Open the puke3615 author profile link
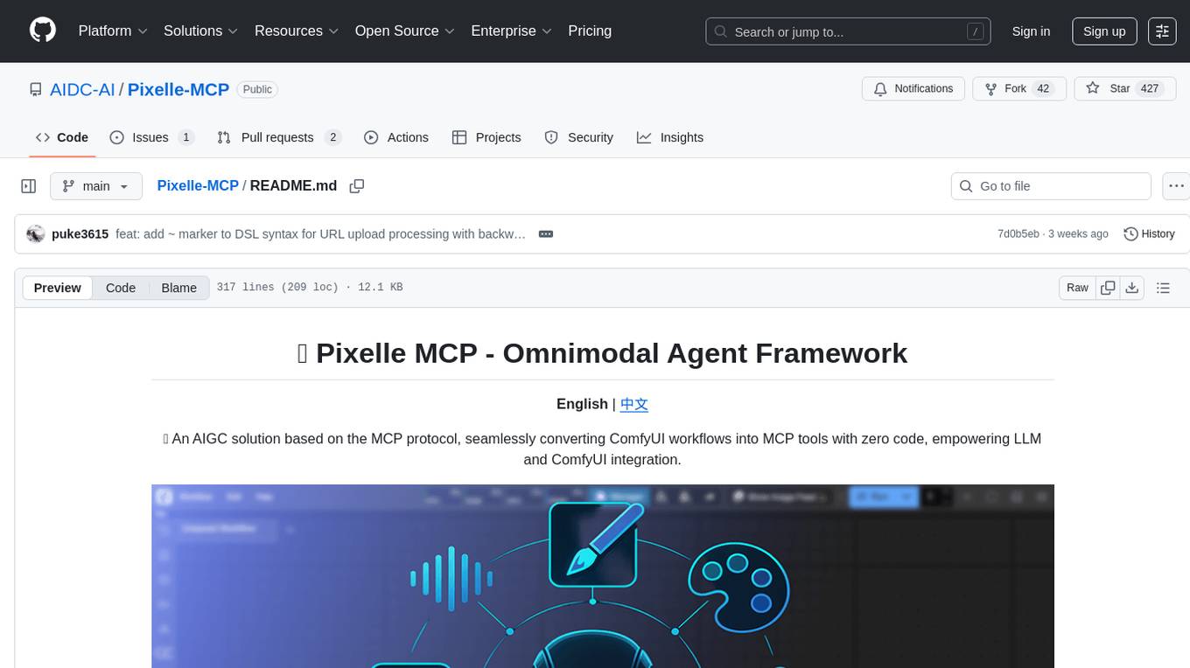The width and height of the screenshot is (1190, 668). pos(80,234)
